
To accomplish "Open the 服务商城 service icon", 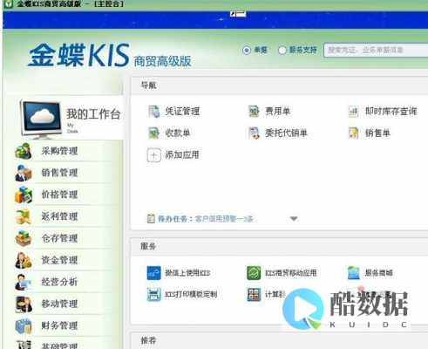I will pos(354,273).
